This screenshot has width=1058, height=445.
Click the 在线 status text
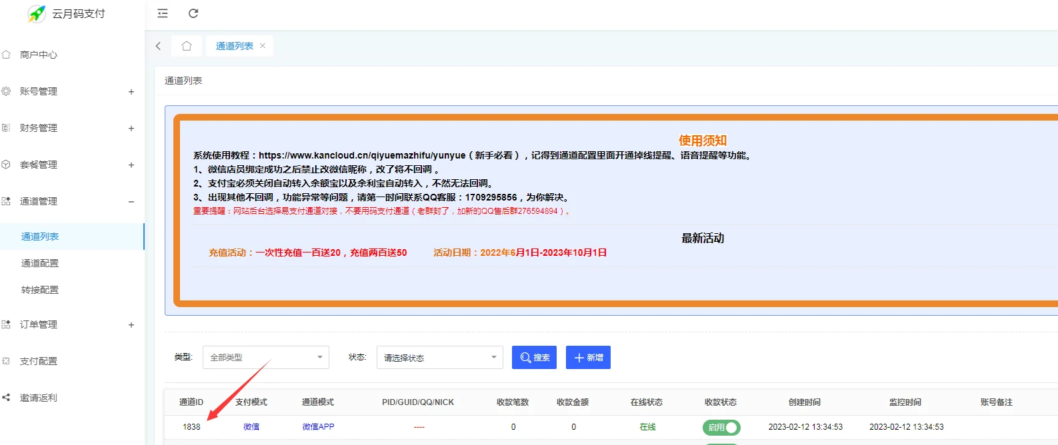tap(647, 427)
